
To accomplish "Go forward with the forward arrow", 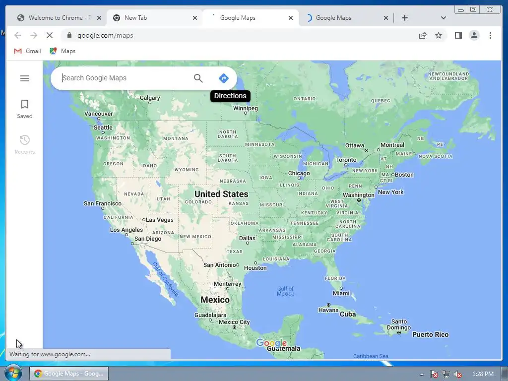I will coord(34,35).
